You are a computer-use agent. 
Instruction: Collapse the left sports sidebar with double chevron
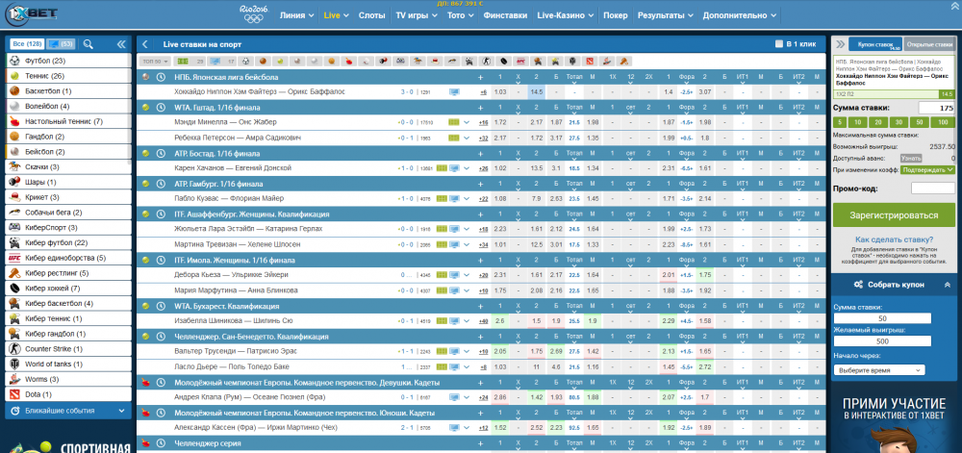click(121, 44)
